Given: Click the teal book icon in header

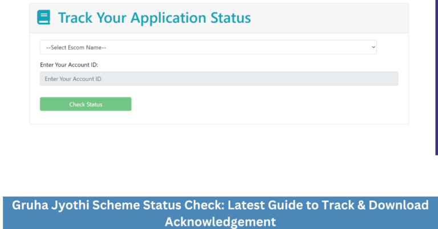Looking at the screenshot, I should coord(44,18).
